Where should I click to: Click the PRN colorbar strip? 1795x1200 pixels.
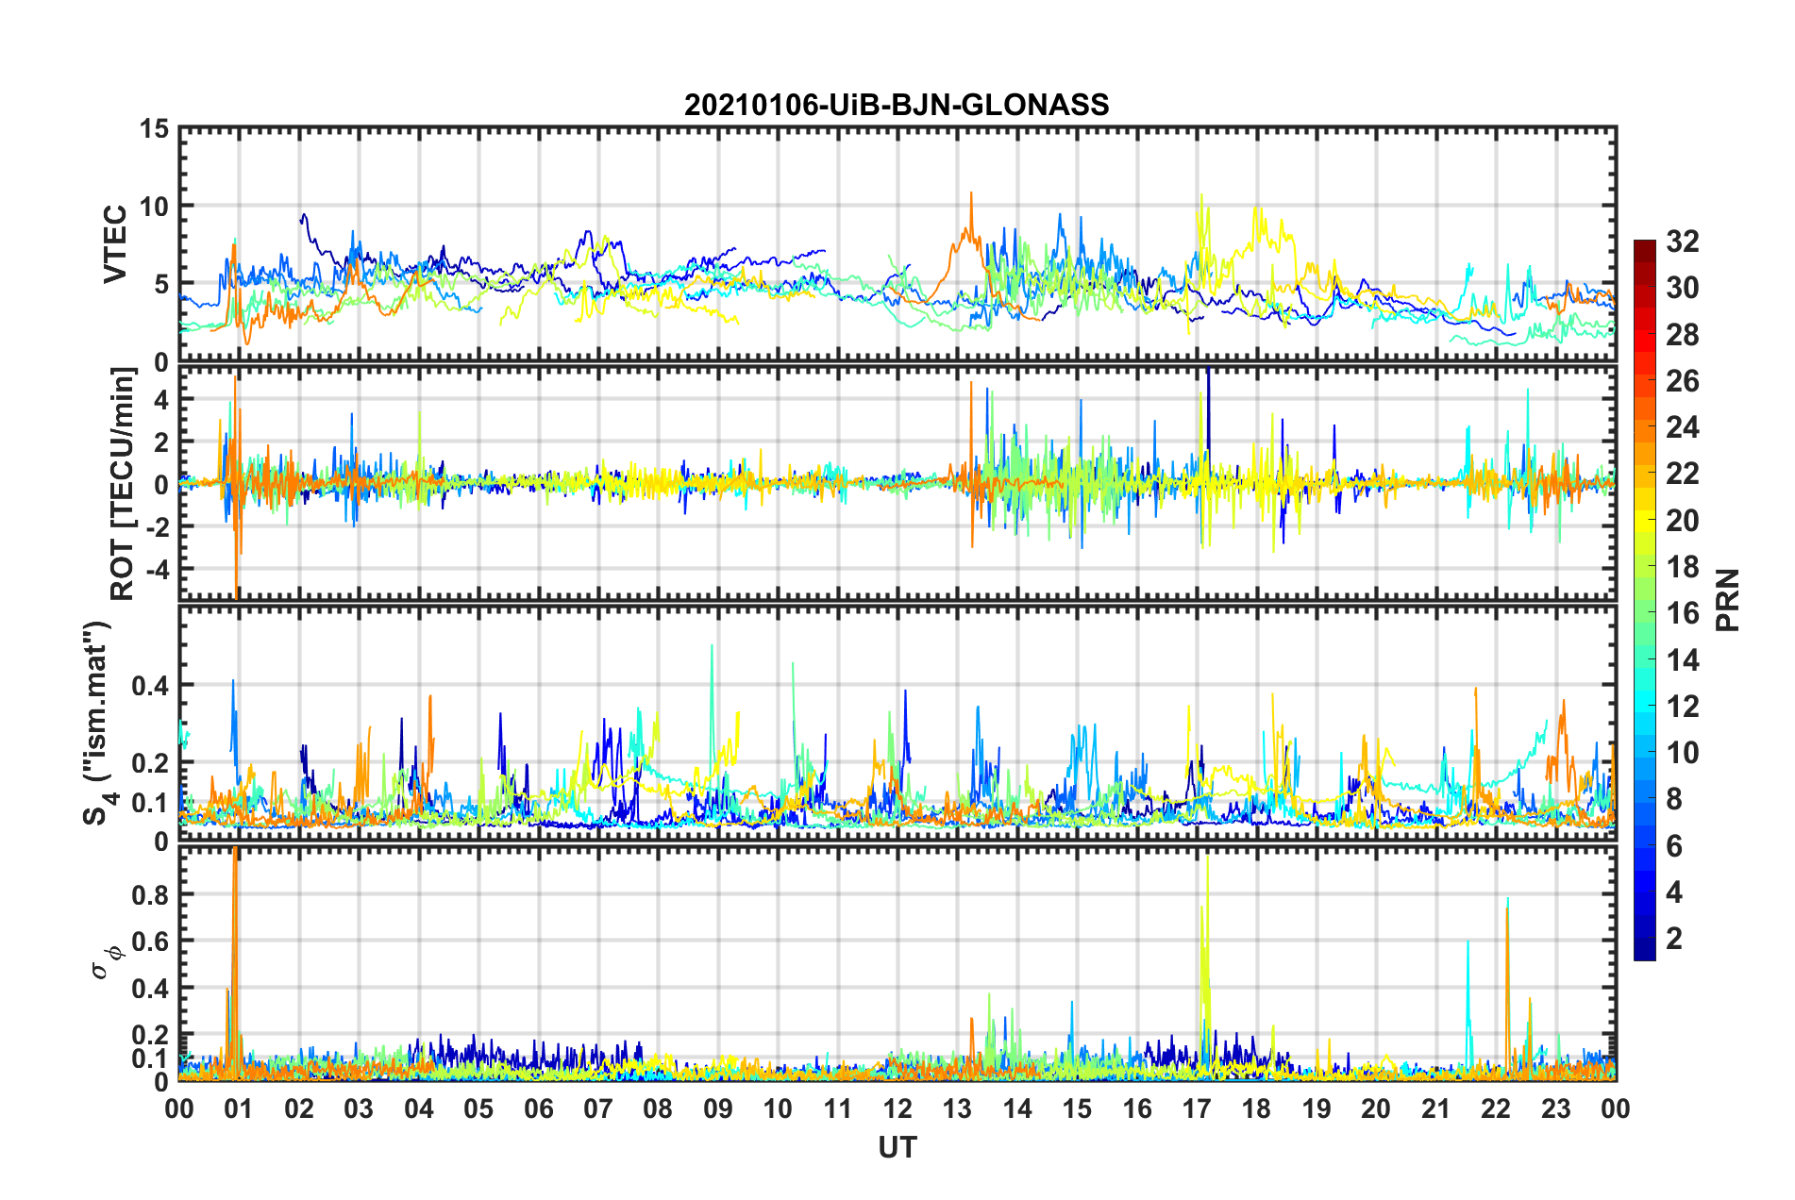coord(1644,600)
